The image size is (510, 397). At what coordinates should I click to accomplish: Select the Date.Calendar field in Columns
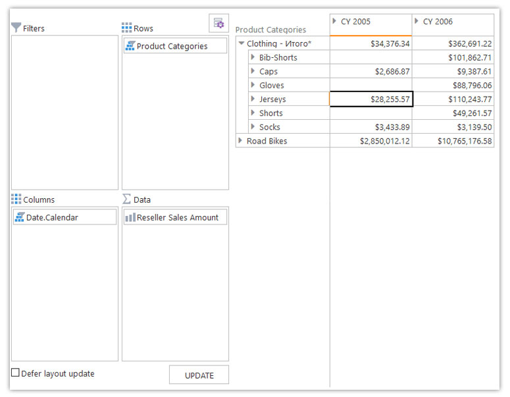click(64, 217)
